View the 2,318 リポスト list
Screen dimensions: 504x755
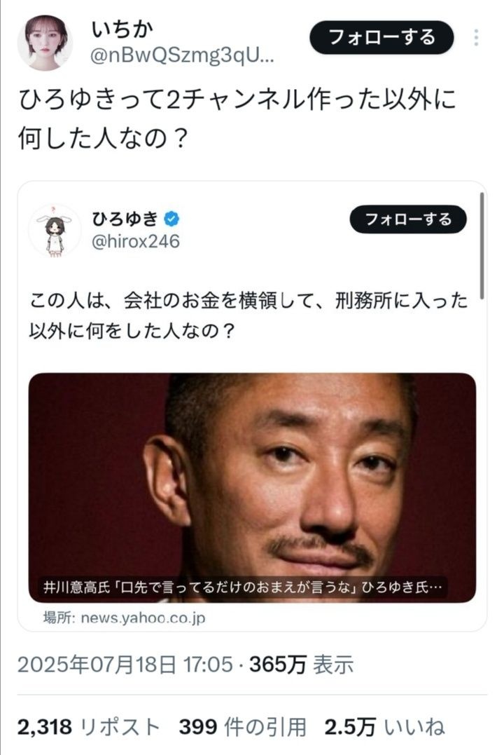(x=88, y=727)
